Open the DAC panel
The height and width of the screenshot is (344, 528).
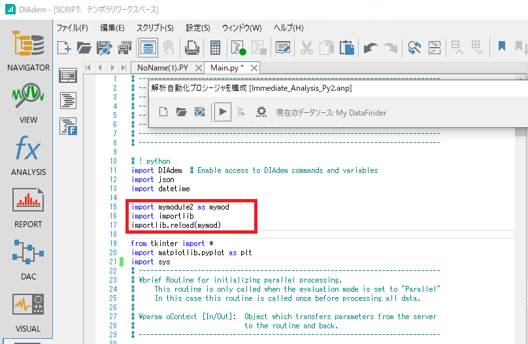click(28, 260)
